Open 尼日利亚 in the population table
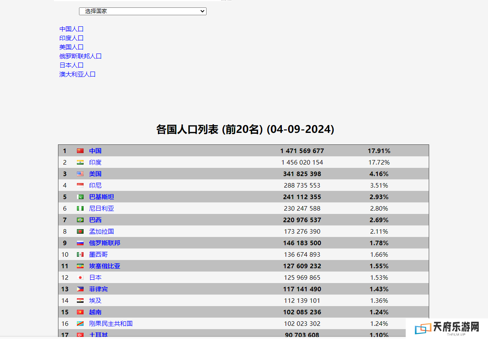This screenshot has height=339, width=488. [x=102, y=208]
